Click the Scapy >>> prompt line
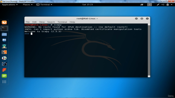The height and width of the screenshot is (98, 175). [28, 34]
